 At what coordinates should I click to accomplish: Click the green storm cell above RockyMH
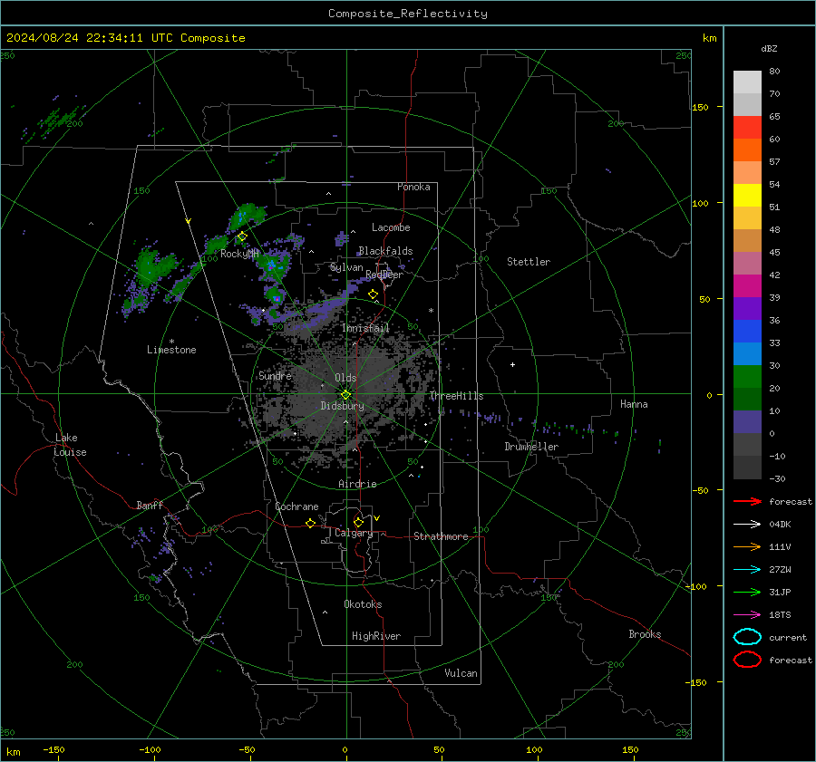(x=248, y=216)
